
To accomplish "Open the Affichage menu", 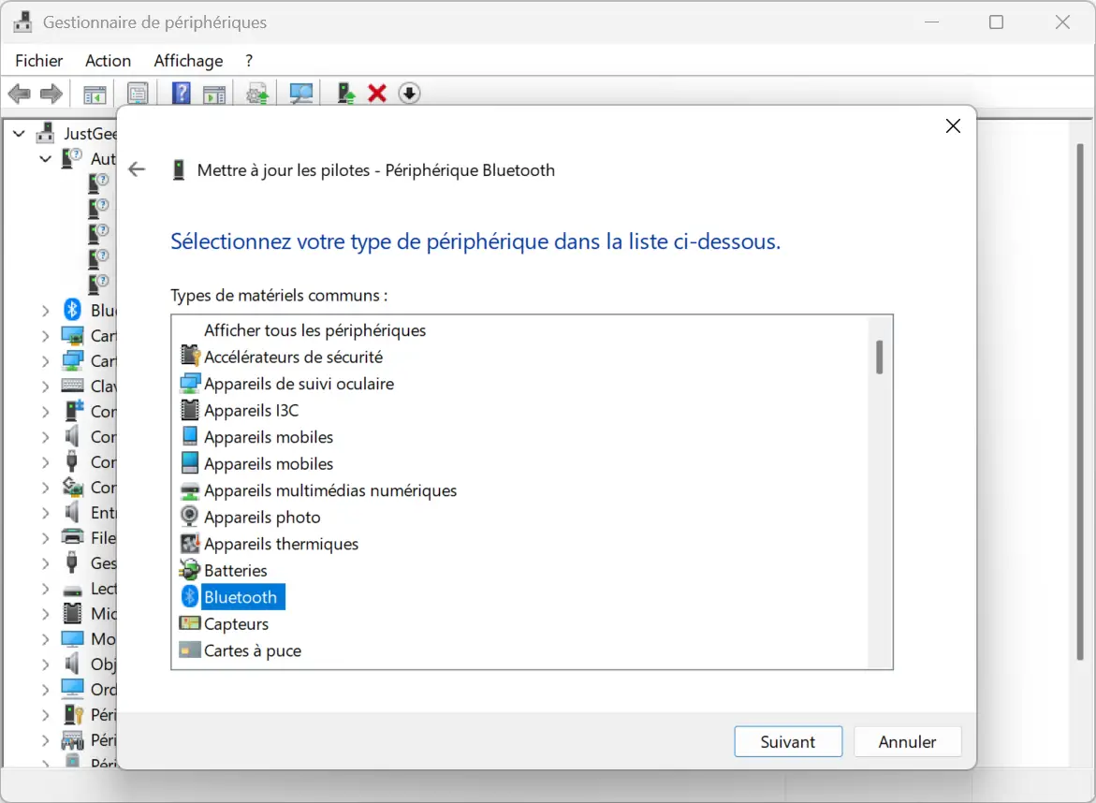I will pos(188,61).
